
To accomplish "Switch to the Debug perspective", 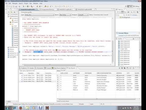I will point(136,6).
